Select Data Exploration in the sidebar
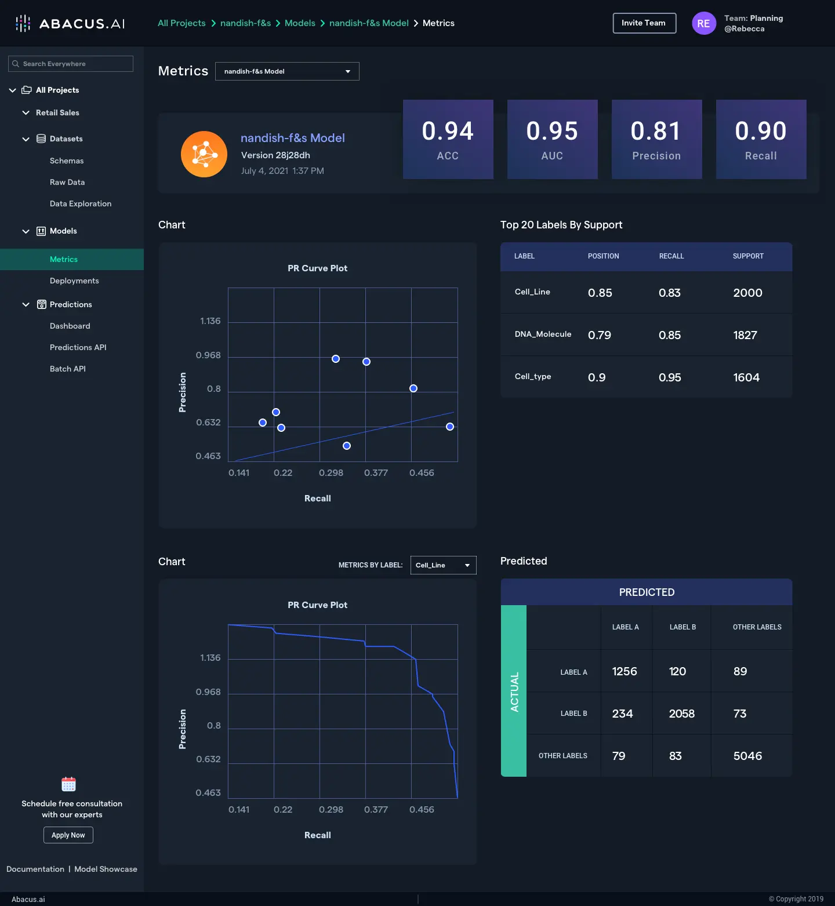Viewport: 835px width, 906px height. click(x=81, y=203)
